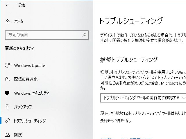Click the back arrow in the title bar

click(x=7, y=5)
